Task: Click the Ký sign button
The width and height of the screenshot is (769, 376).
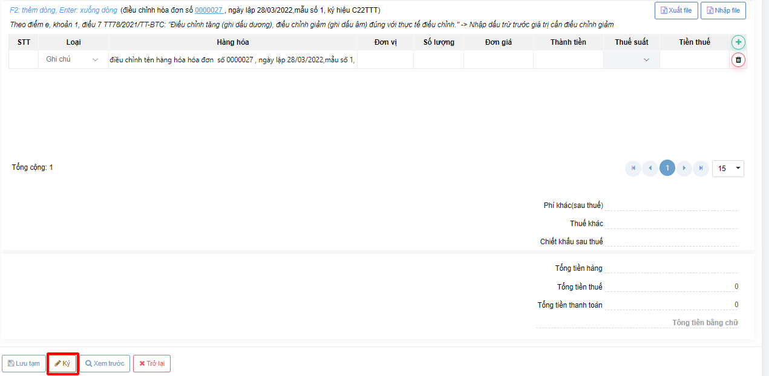Action: coord(62,363)
